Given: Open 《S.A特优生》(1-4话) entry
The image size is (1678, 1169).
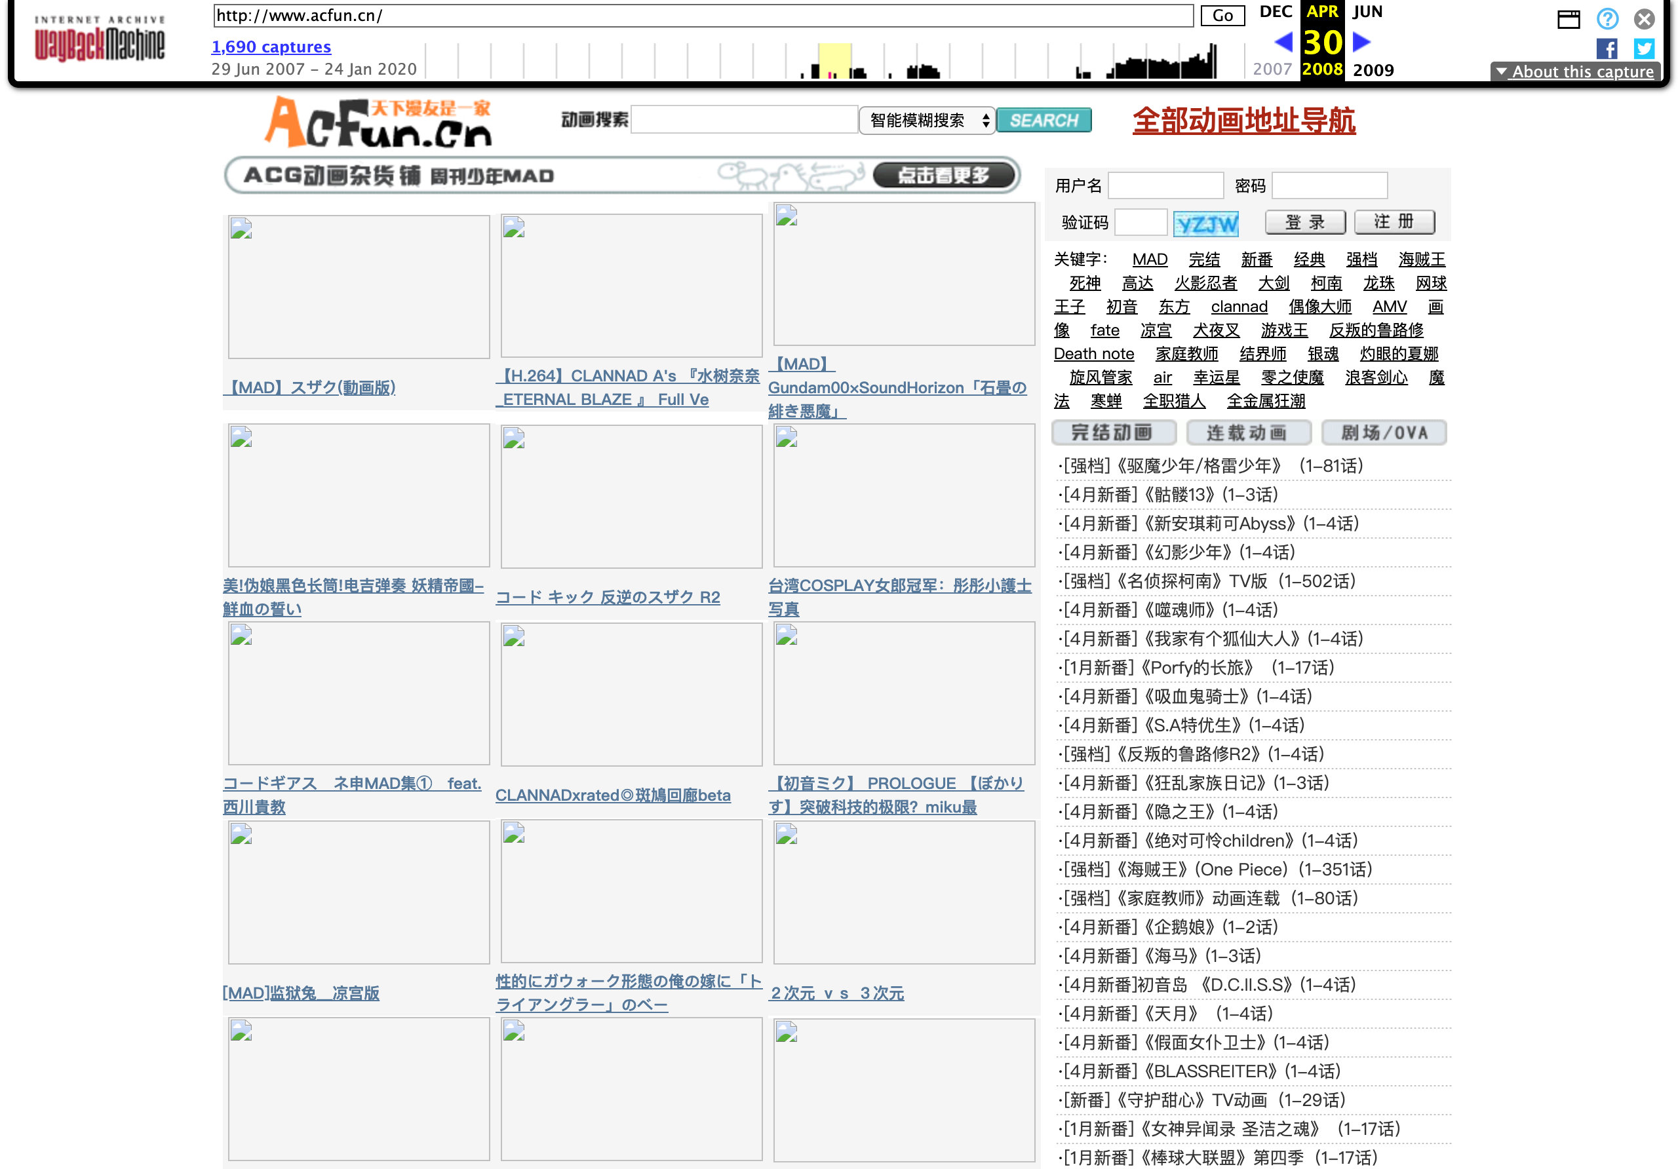Looking at the screenshot, I should (x=1182, y=725).
